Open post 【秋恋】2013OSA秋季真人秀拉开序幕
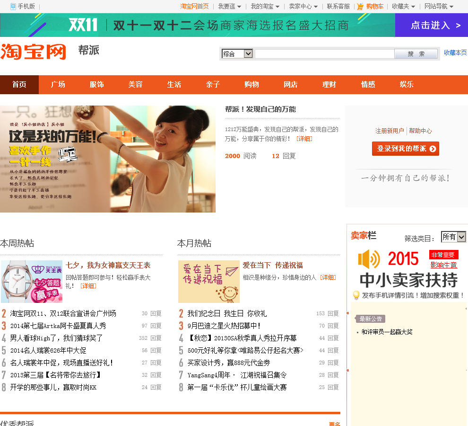Viewport: 468px width, 426px height. 242,338
